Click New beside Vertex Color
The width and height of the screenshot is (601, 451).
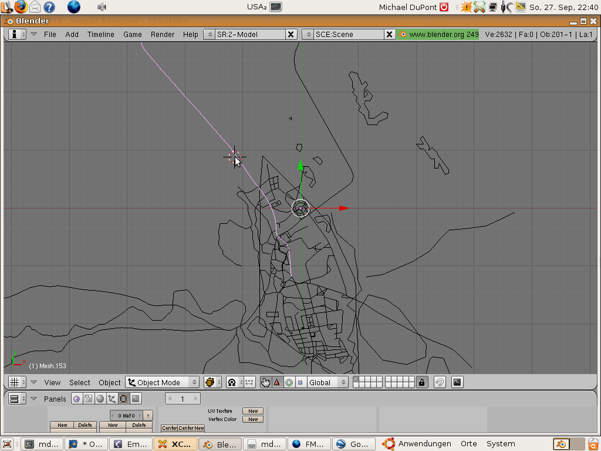pyautogui.click(x=253, y=419)
